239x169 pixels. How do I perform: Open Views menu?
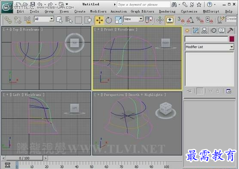[64, 12]
